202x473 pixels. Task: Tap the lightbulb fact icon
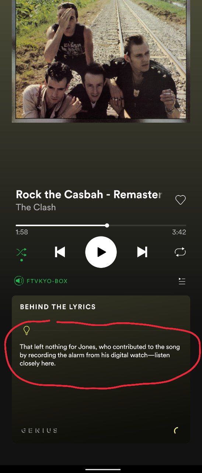(x=27, y=330)
